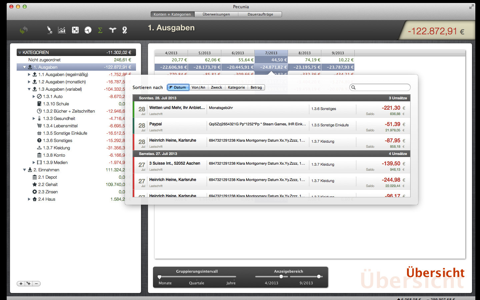Click the ribbon toolbar icon
The width and height of the screenshot is (480, 300).
pos(125,30)
